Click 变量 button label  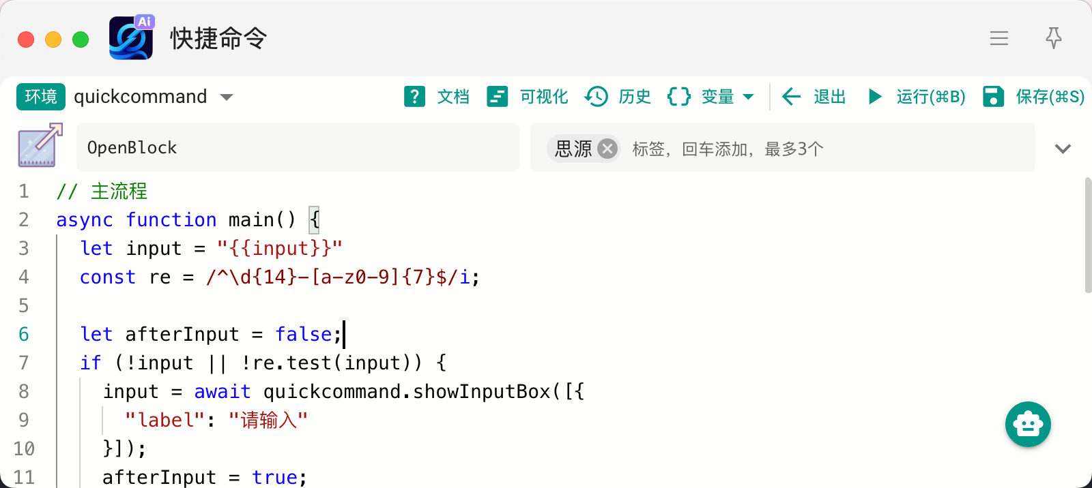click(718, 97)
